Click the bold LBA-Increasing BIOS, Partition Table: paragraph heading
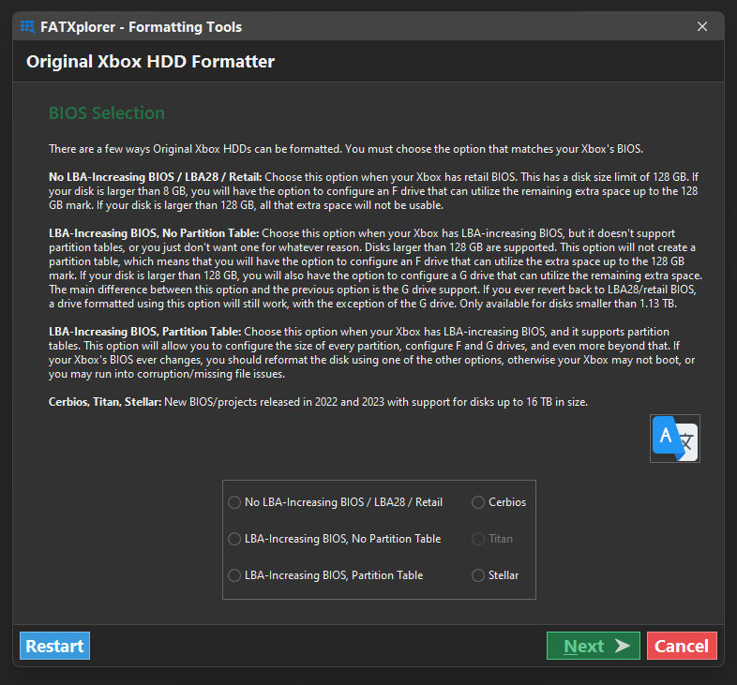 (x=144, y=332)
